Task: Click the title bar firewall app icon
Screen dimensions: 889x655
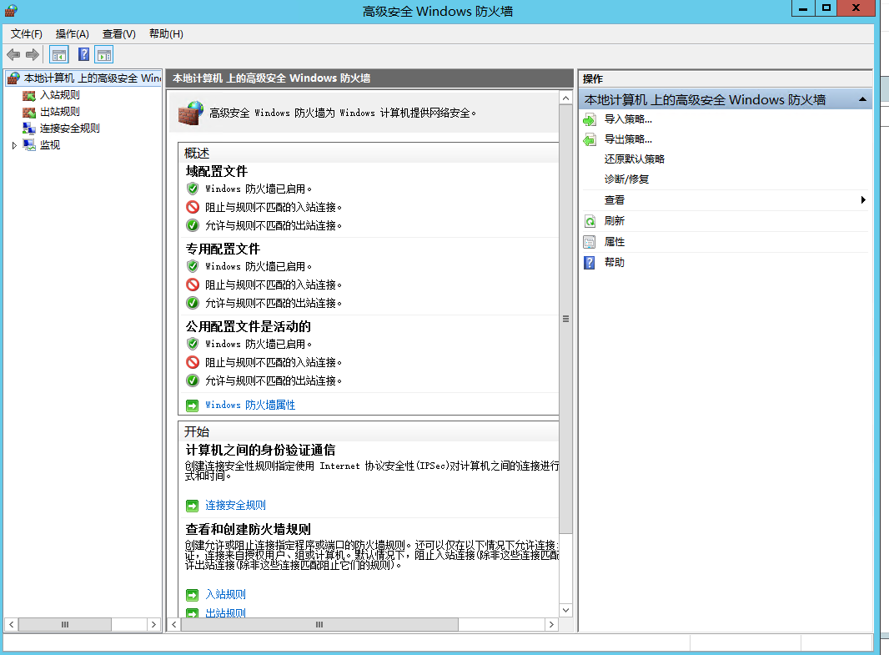Action: [x=12, y=11]
